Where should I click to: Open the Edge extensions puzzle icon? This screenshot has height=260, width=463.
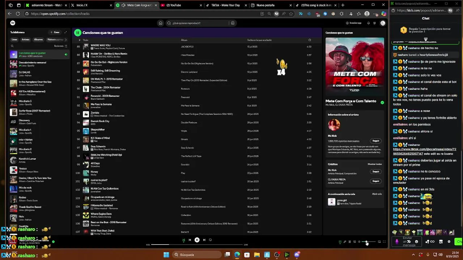[x=341, y=14]
